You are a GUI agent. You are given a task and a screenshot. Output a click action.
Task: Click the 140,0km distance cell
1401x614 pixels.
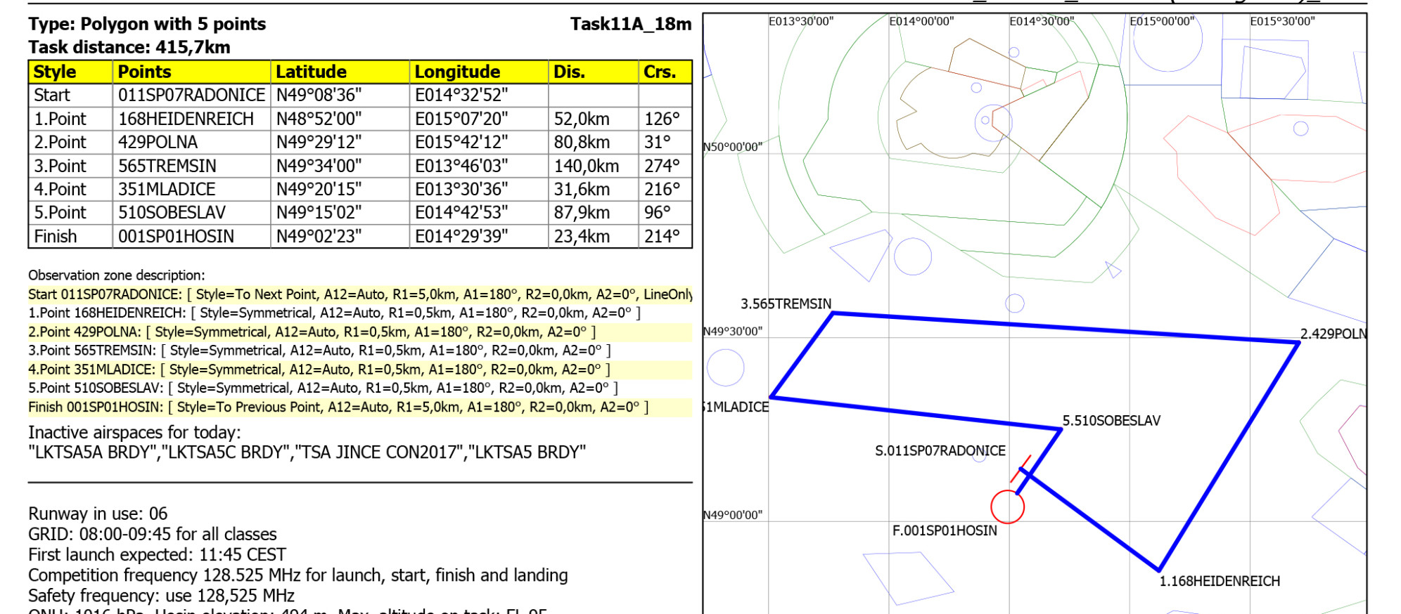586,166
